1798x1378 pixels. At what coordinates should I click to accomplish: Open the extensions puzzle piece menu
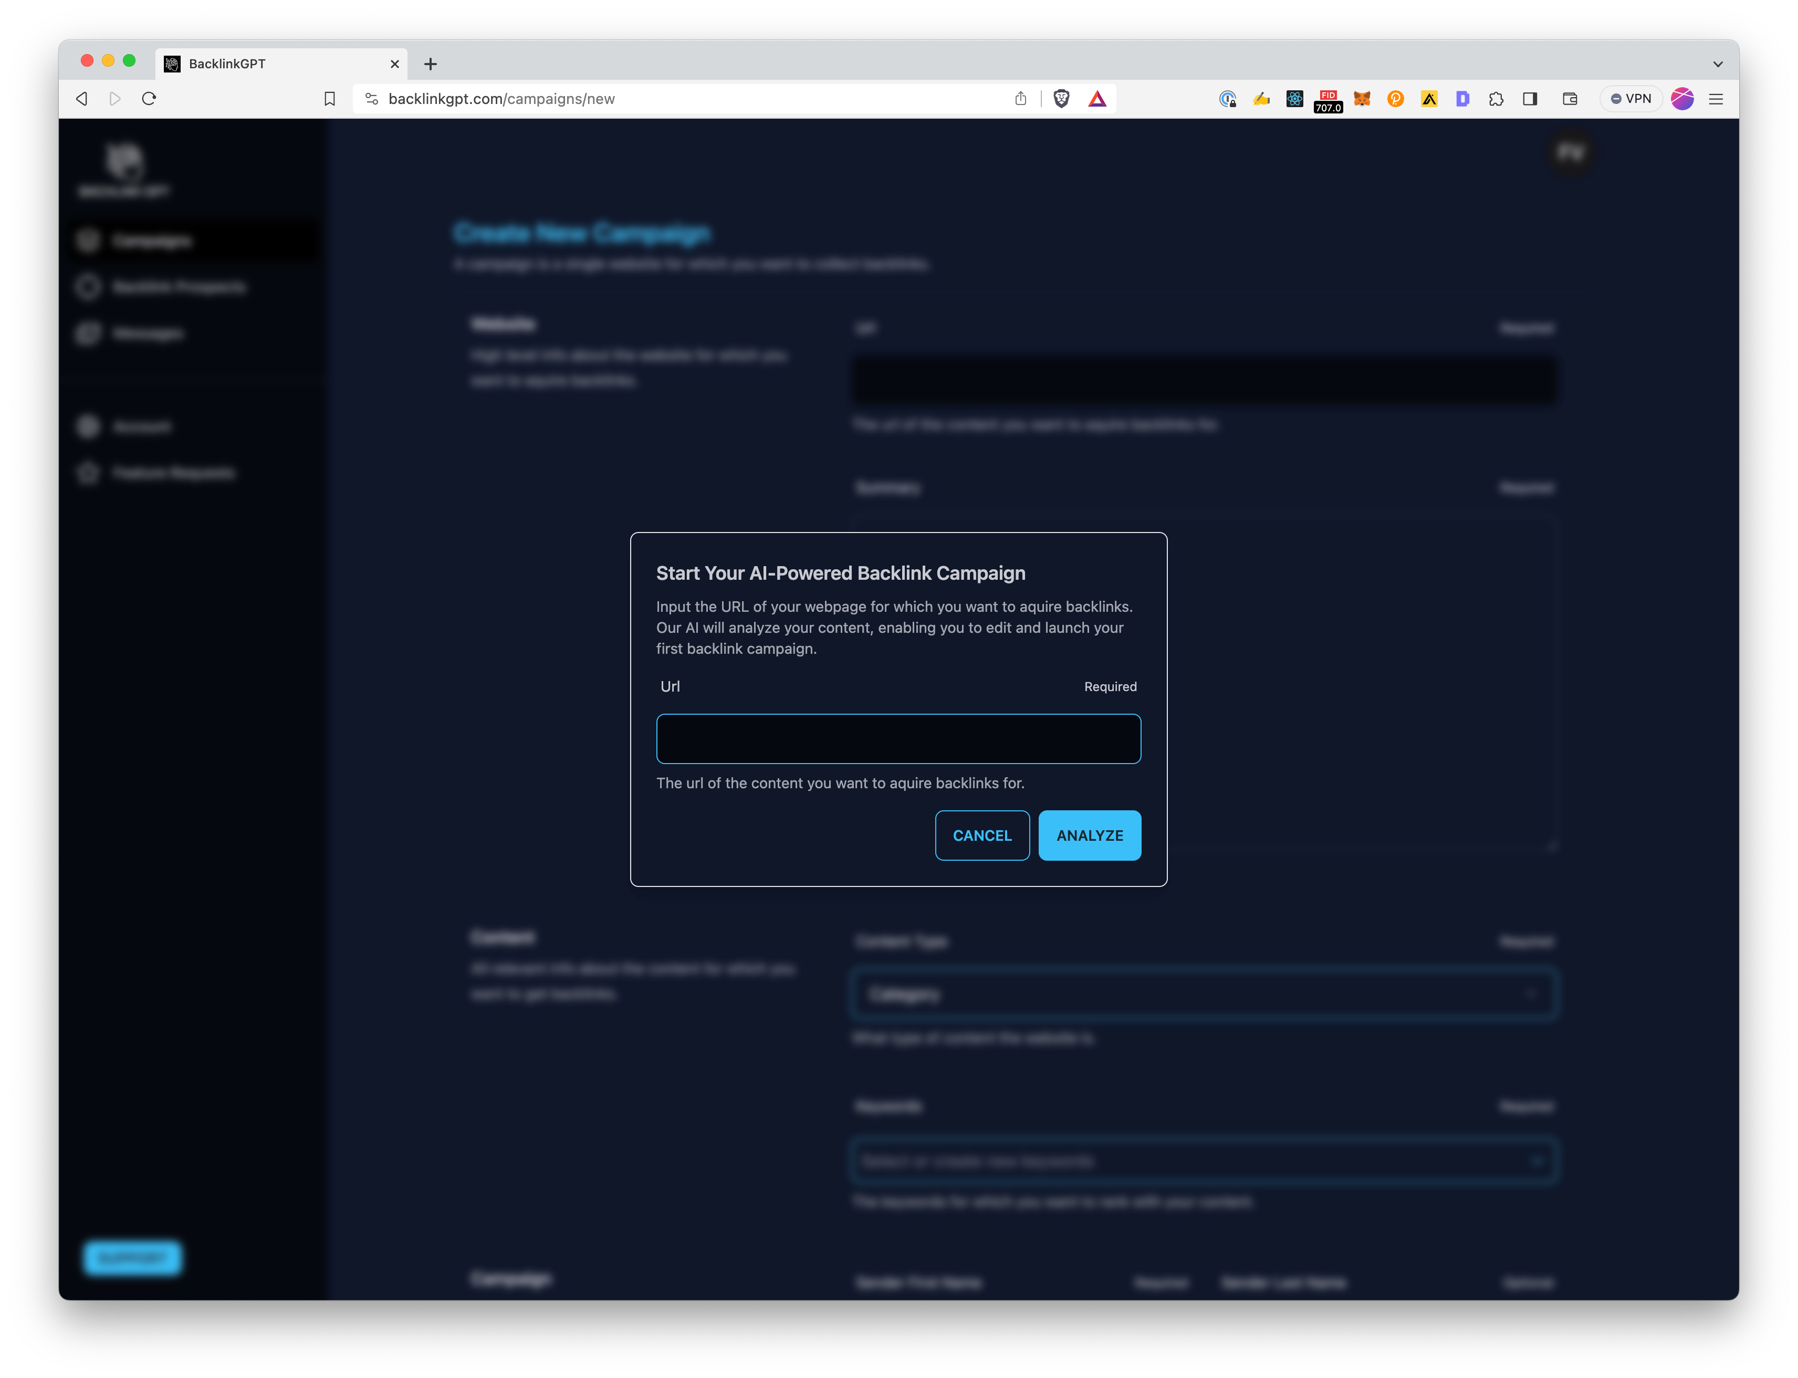[1496, 98]
